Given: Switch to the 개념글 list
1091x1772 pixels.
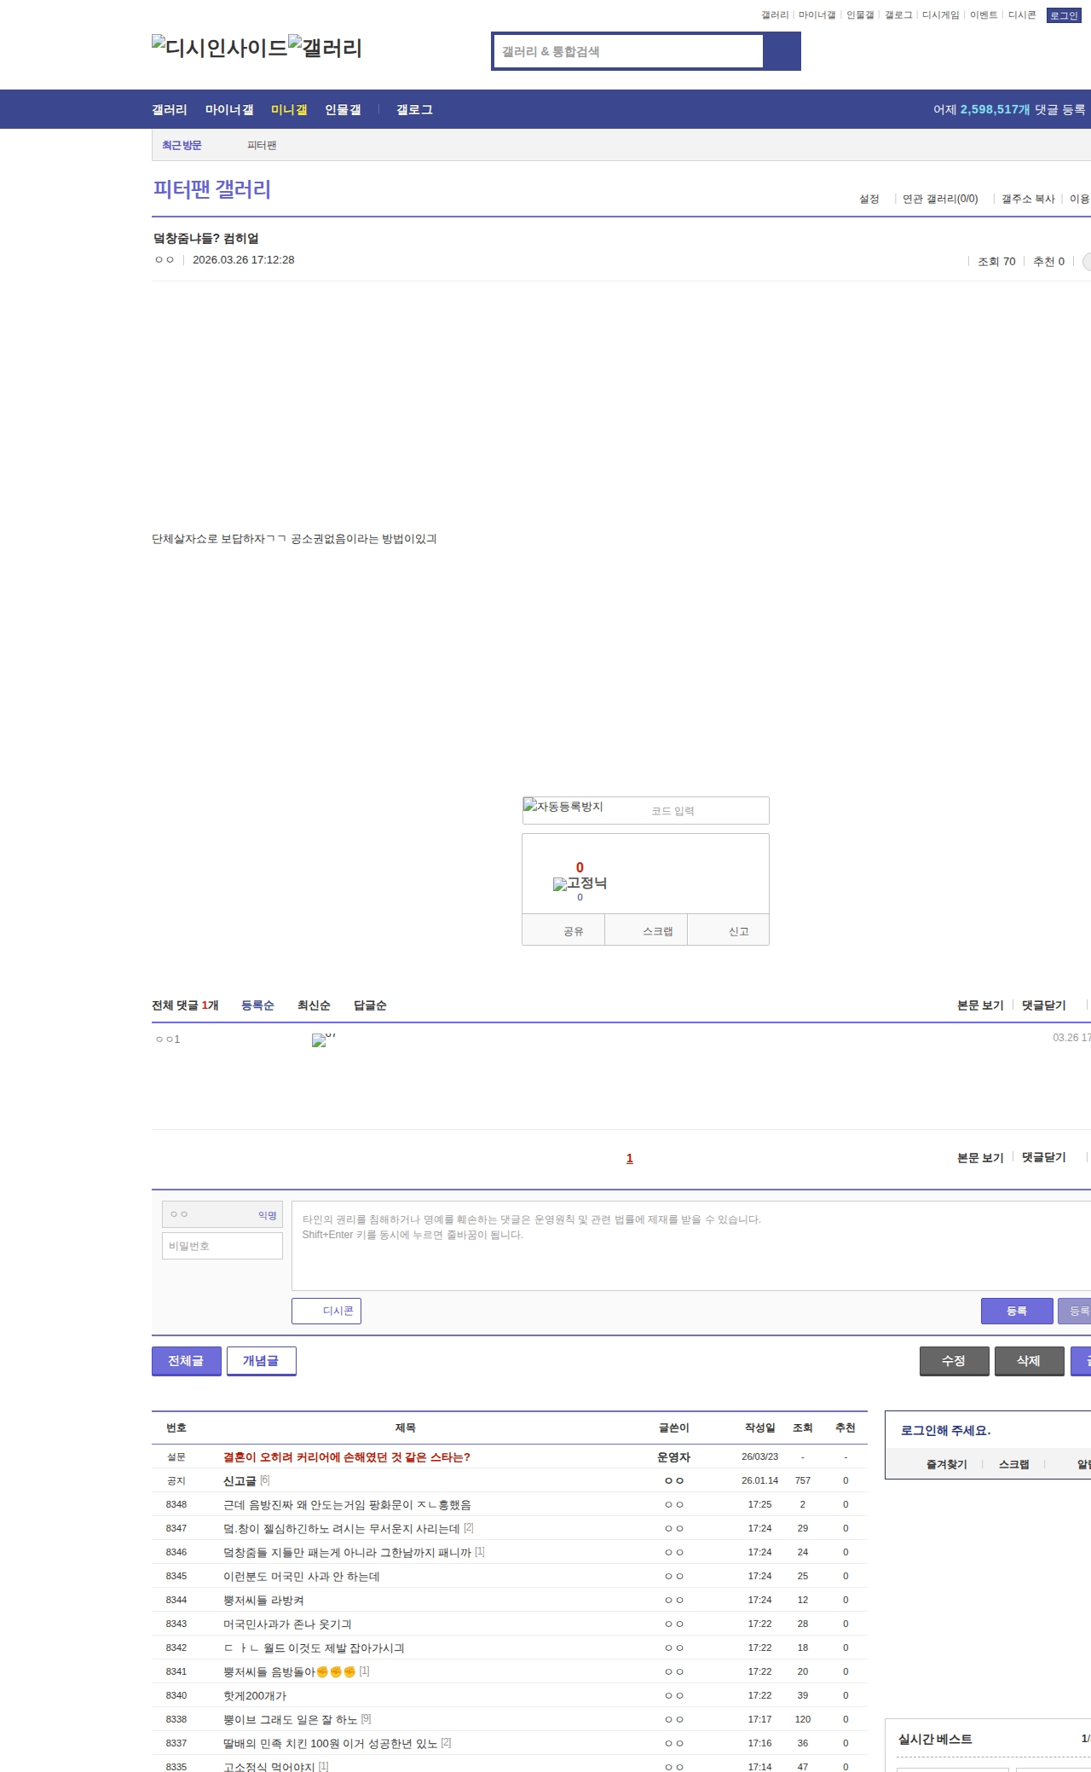Looking at the screenshot, I should tap(262, 1361).
